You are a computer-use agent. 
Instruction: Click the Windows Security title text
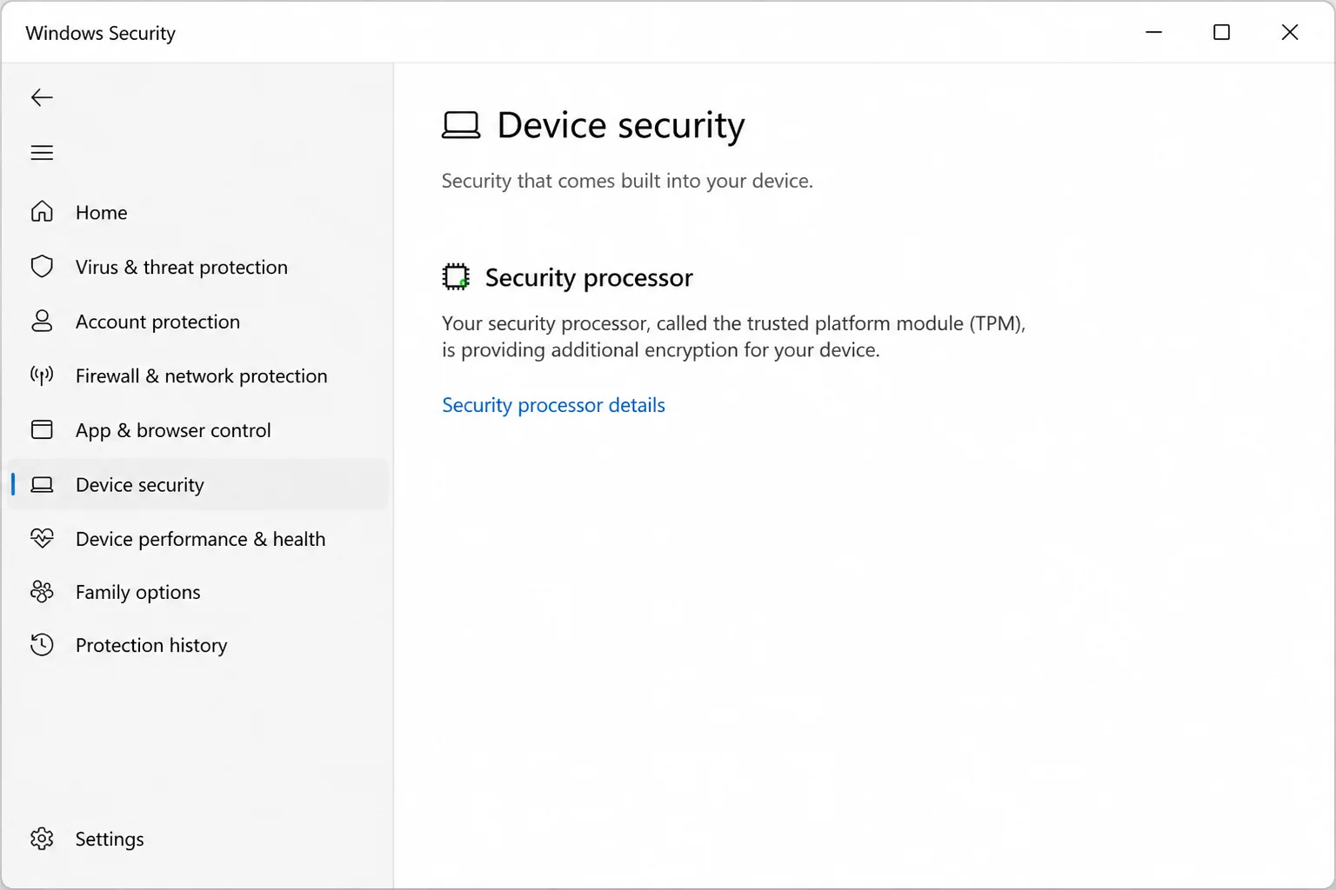(x=101, y=33)
